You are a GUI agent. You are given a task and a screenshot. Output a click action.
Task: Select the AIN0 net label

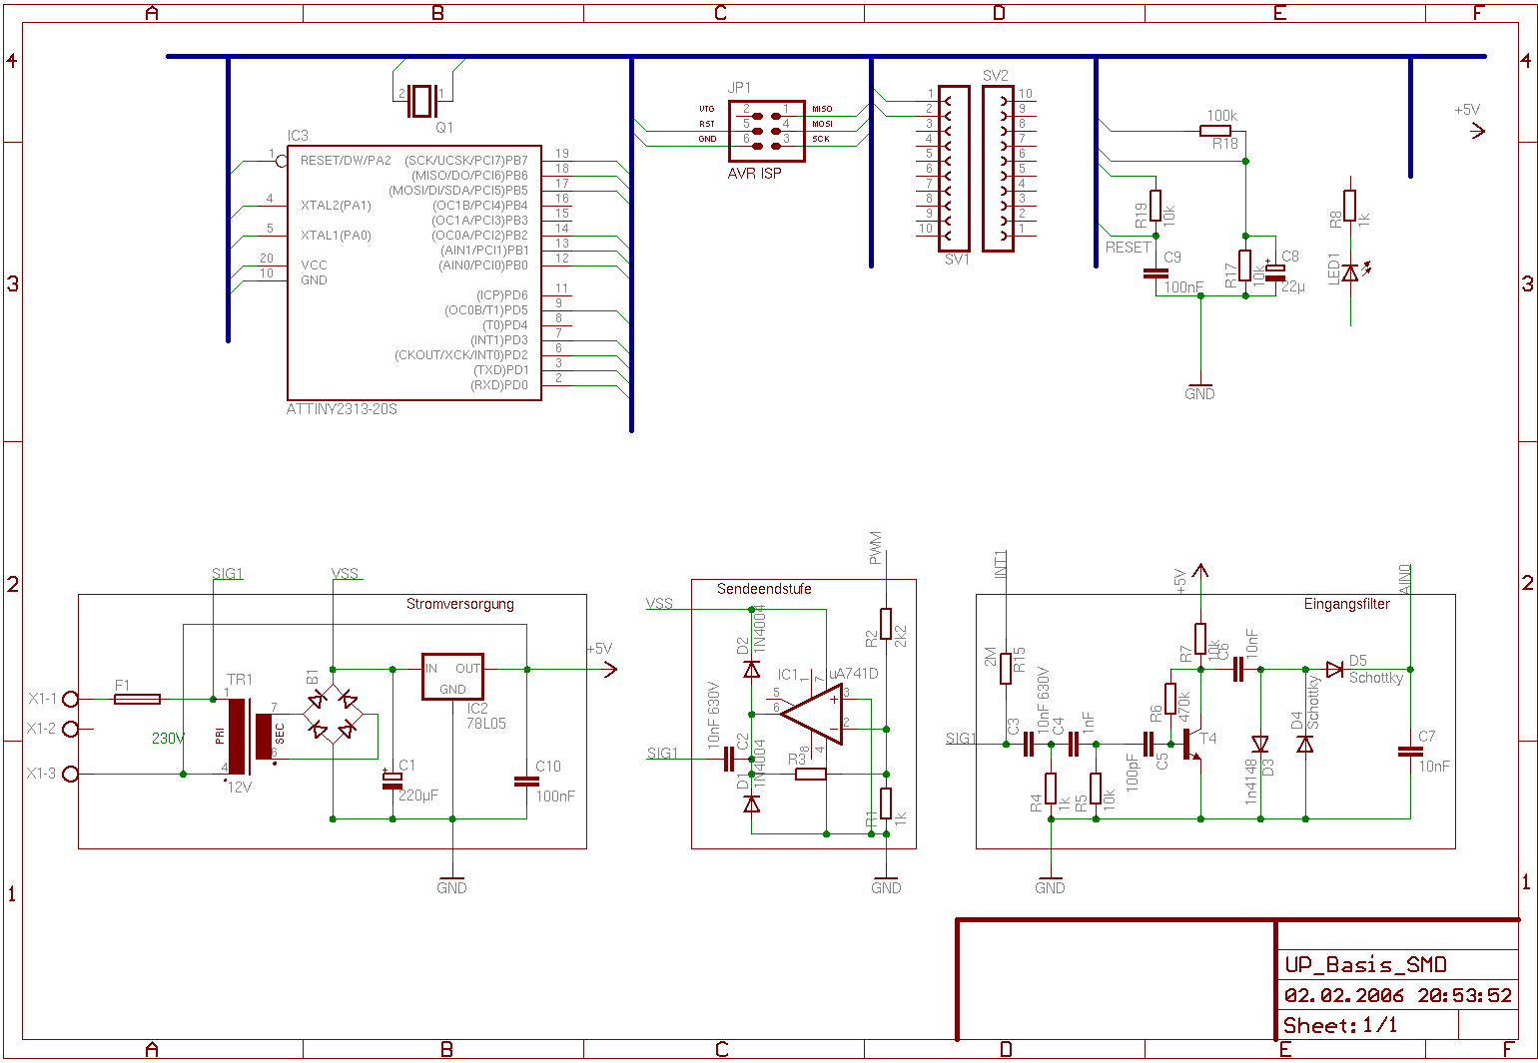click(x=1405, y=579)
